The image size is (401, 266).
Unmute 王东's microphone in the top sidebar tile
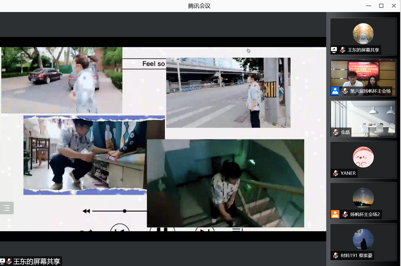coord(342,50)
